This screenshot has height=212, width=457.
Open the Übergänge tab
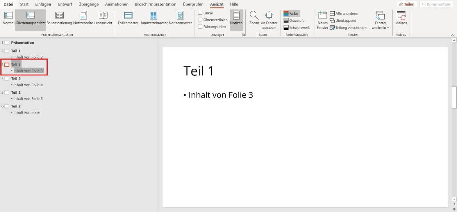89,4
